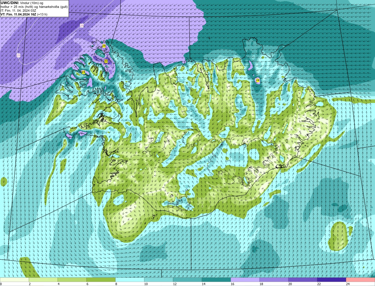Click the dark indigo 22–24 m/s legend swatch
The height and width of the screenshot is (286, 375).
(332, 280)
